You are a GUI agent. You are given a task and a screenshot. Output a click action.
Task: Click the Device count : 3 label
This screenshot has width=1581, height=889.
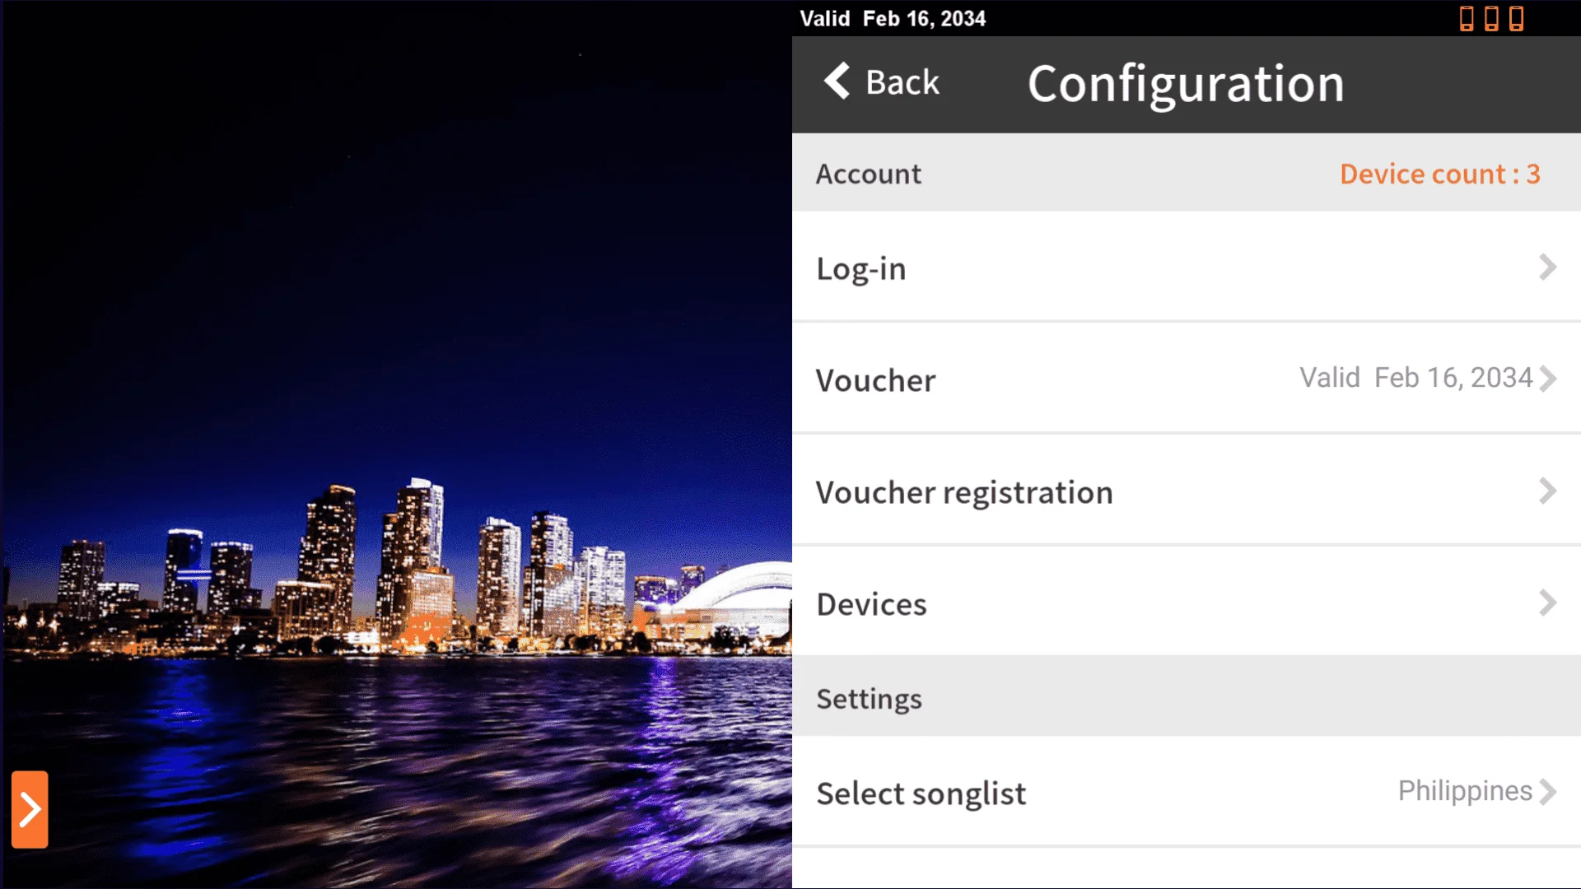point(1439,174)
